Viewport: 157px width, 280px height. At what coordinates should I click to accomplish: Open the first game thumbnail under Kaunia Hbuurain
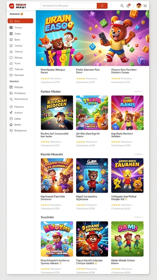click(x=57, y=175)
